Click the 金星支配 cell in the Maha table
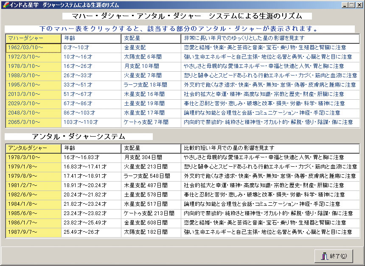 coord(151,48)
